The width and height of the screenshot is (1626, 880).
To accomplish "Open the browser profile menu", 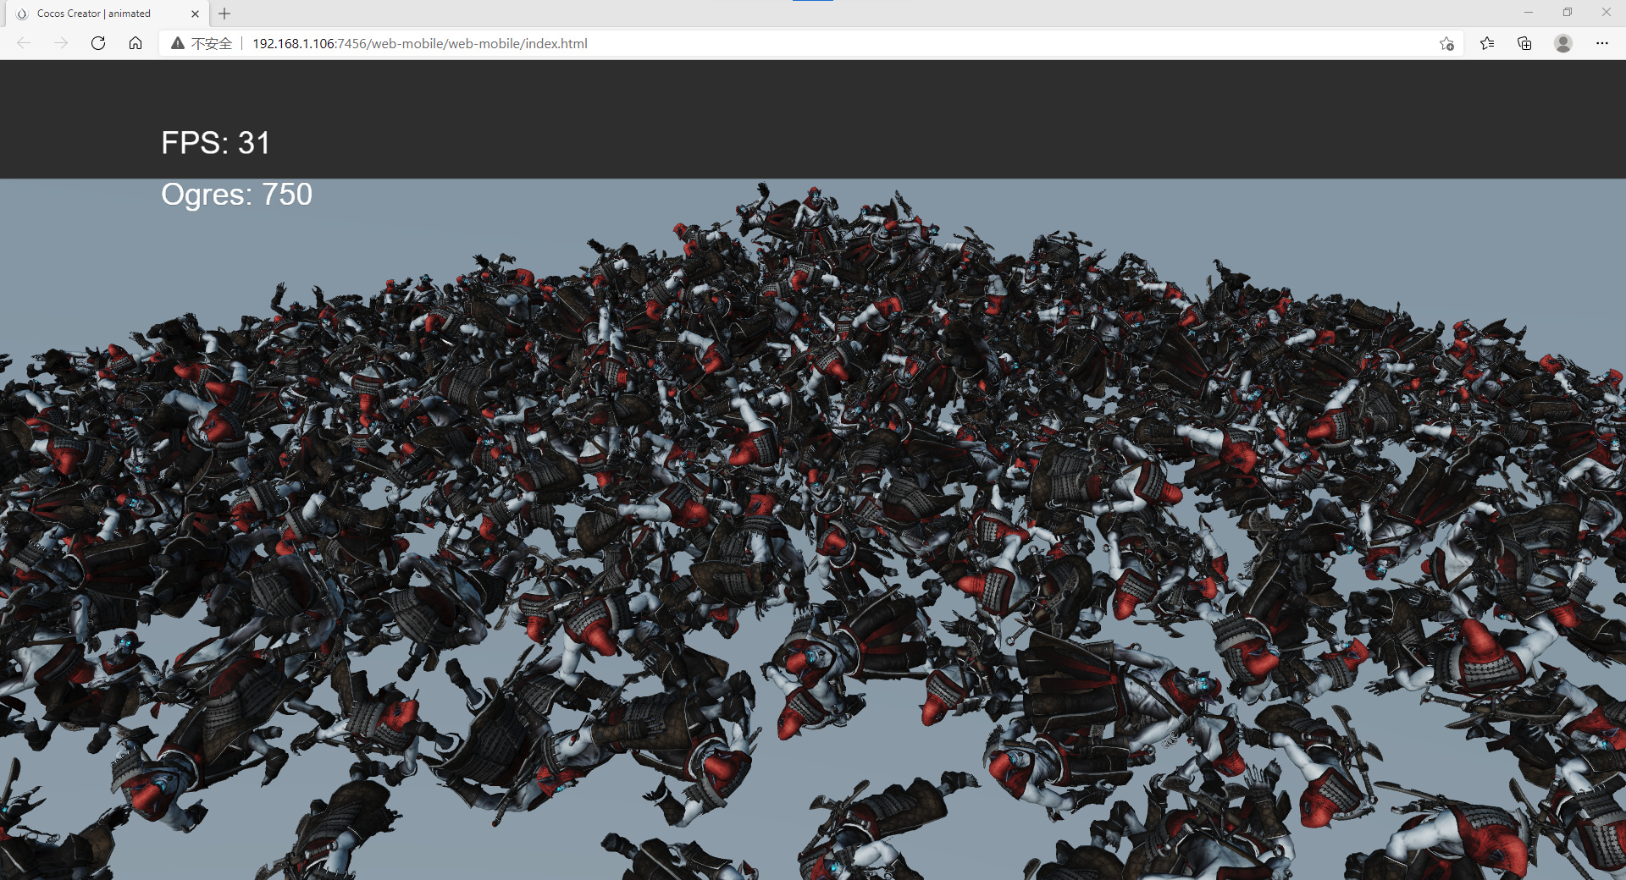I will coord(1563,43).
